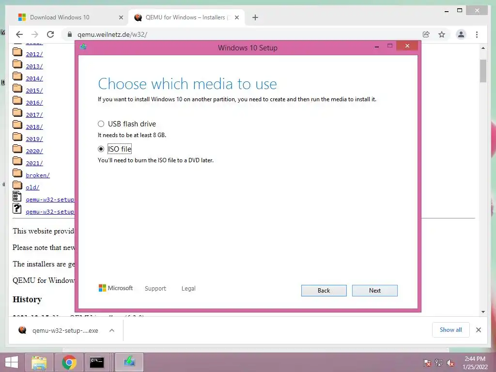Reload the current page
The image size is (496, 372).
(50, 34)
